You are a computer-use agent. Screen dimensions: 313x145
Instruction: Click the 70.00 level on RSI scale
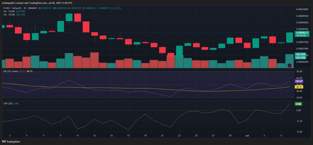300,72
